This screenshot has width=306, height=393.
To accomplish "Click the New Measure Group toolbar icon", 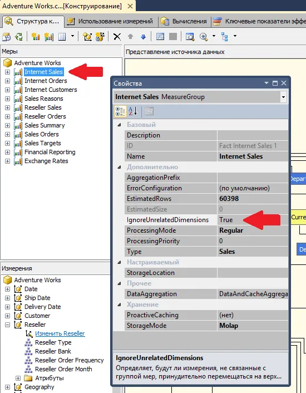I will (48, 37).
